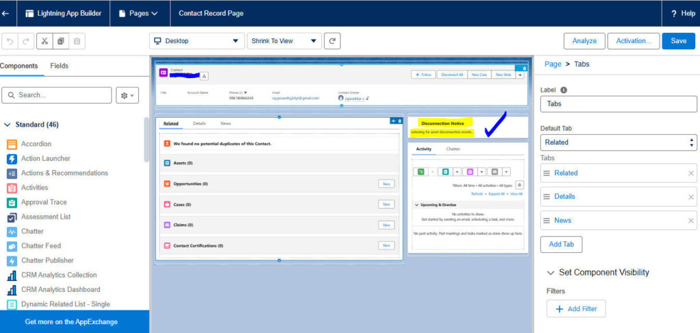Viewport: 700px width, 333px height.
Task: Click the Analyze button
Action: click(x=584, y=41)
